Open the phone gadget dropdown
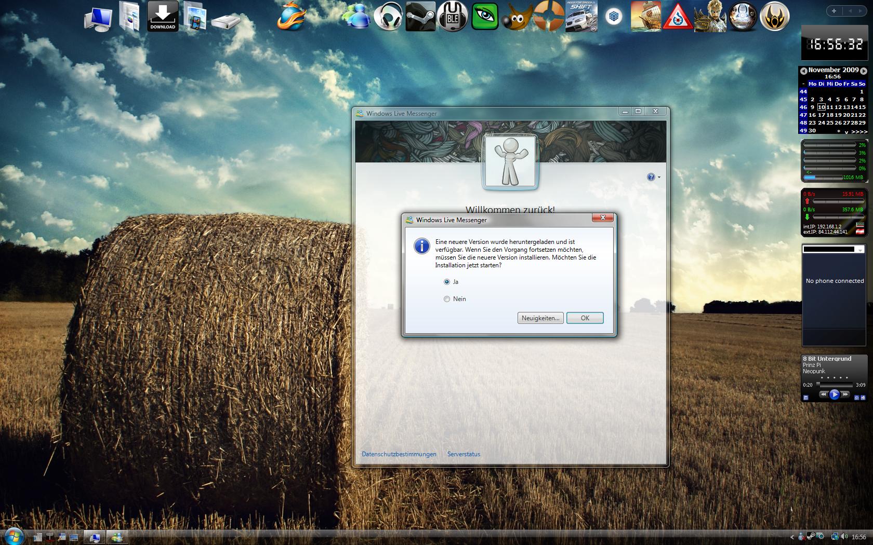This screenshot has height=545, width=873. click(x=861, y=250)
